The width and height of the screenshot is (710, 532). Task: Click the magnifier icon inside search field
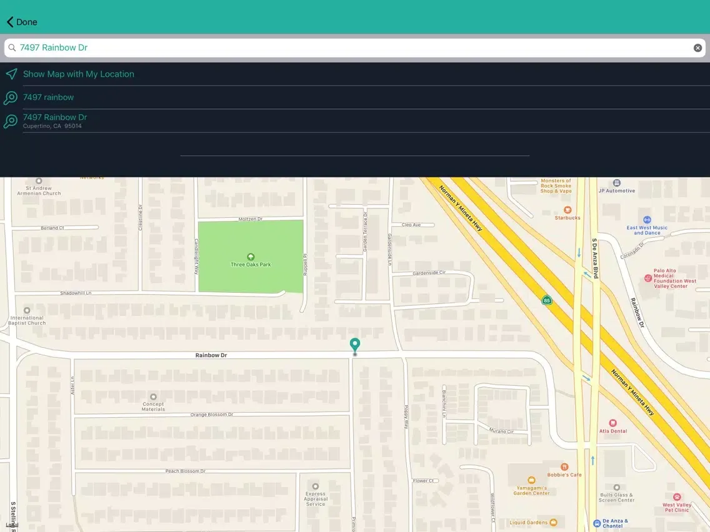click(x=12, y=47)
